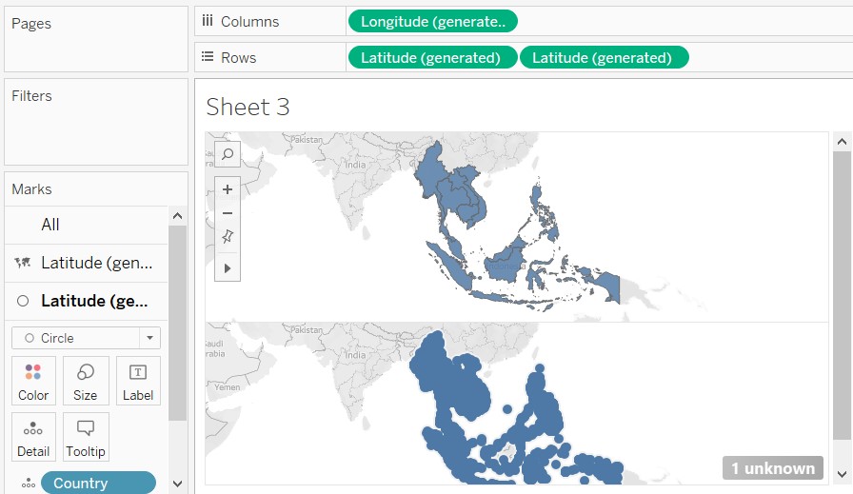
Task: Click the second Latitude (generated) Rows pill
Action: click(604, 58)
